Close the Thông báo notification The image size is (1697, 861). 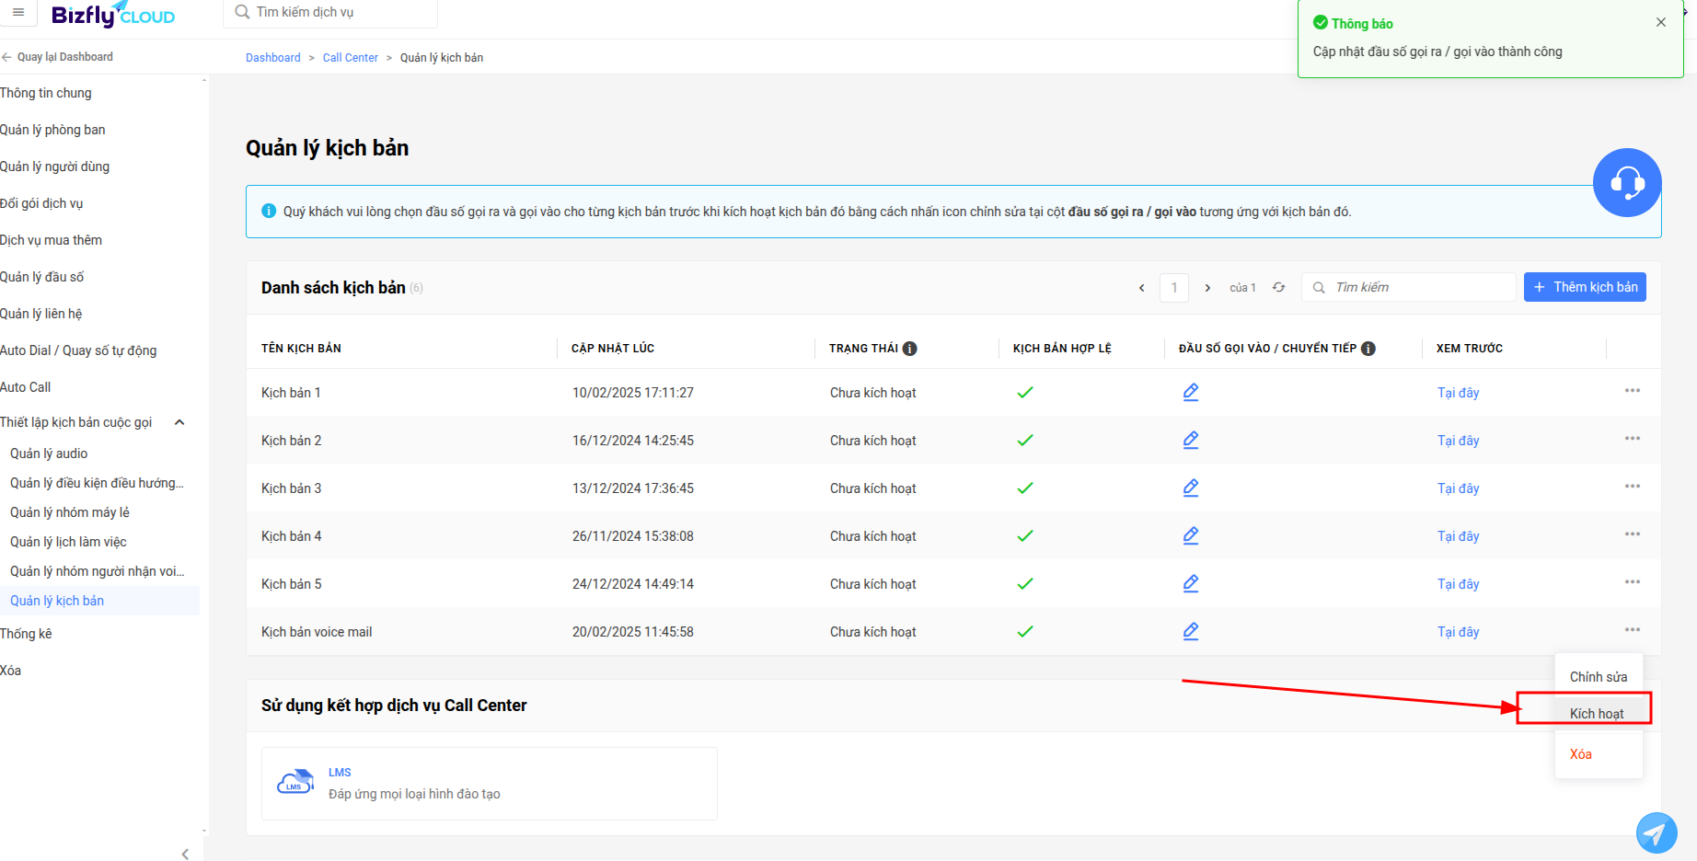coord(1661,22)
